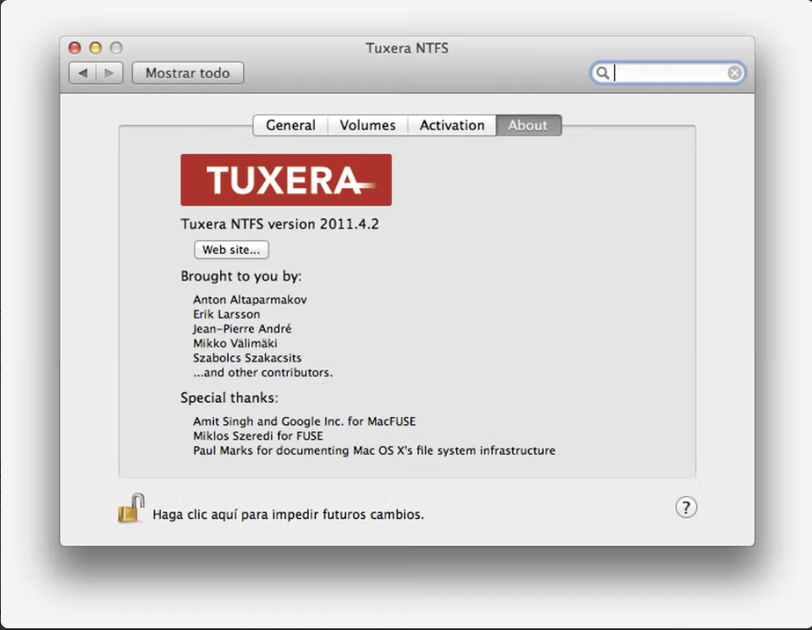Click the Tuxera NTFS version 2011.4.2 text

click(x=280, y=224)
